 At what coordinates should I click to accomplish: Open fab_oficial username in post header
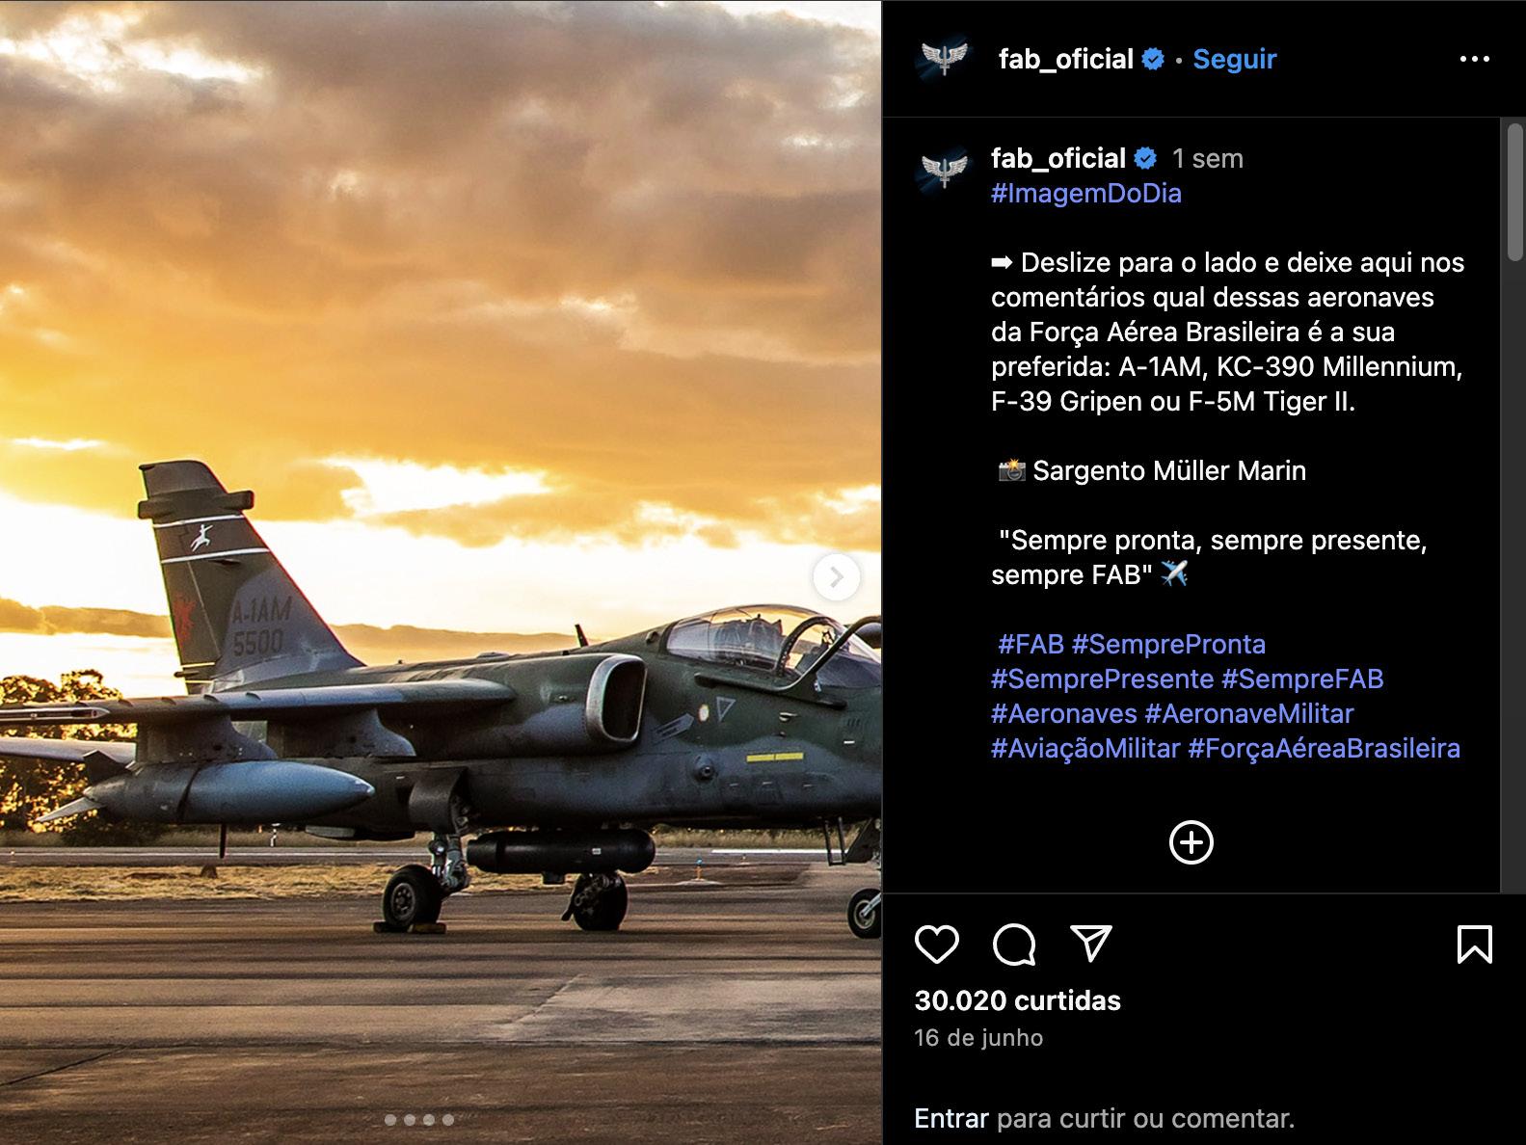pyautogui.click(x=1065, y=59)
